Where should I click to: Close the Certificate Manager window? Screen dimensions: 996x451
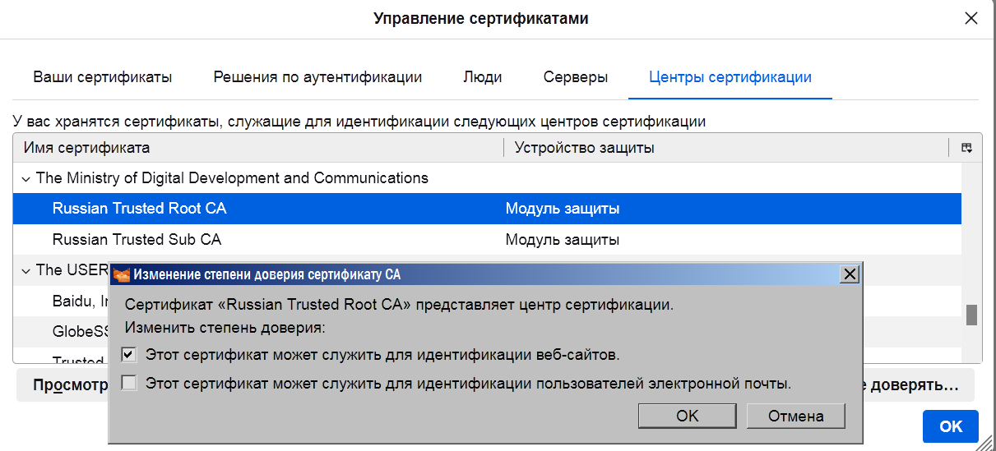pos(971,18)
